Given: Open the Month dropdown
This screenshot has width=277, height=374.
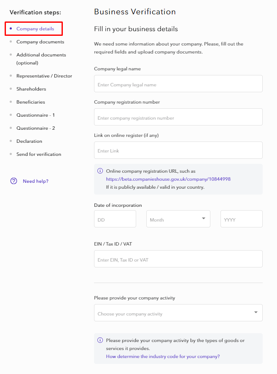Looking at the screenshot, I should point(178,219).
